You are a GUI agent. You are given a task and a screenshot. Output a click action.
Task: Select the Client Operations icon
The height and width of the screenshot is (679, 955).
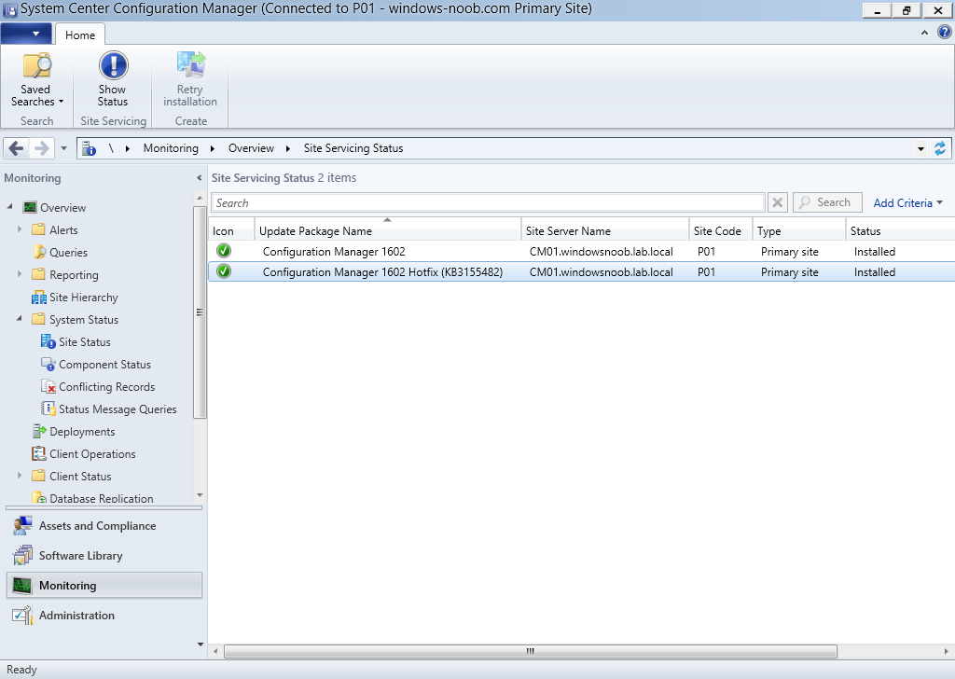click(x=39, y=453)
